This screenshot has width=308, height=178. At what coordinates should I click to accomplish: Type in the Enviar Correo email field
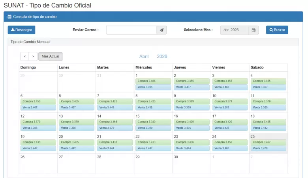pos(131,30)
